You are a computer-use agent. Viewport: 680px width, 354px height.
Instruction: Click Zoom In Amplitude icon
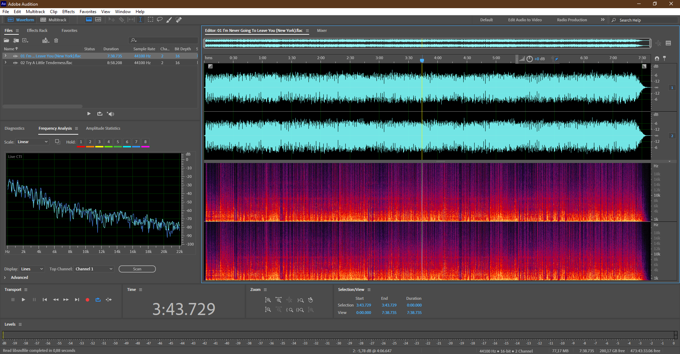[268, 300]
